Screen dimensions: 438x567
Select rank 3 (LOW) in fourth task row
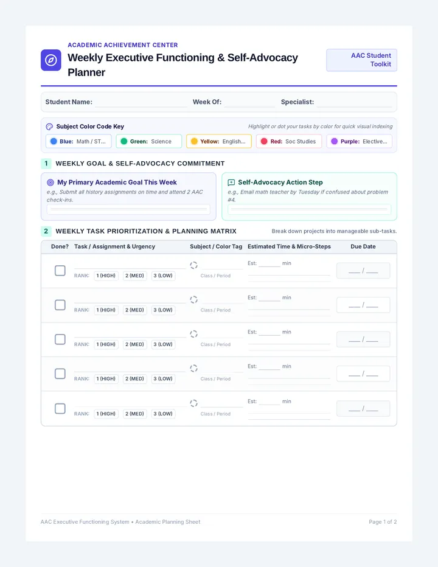(163, 378)
